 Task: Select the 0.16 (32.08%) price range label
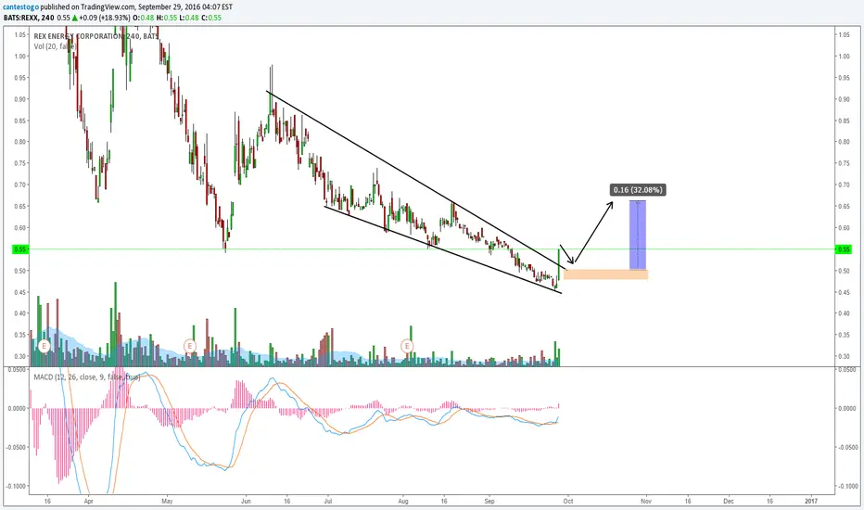(638, 190)
